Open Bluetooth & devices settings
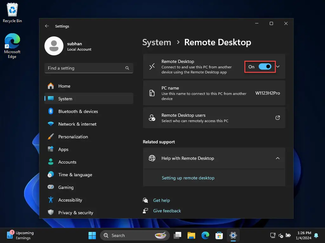The width and height of the screenshot is (325, 243). point(78,111)
